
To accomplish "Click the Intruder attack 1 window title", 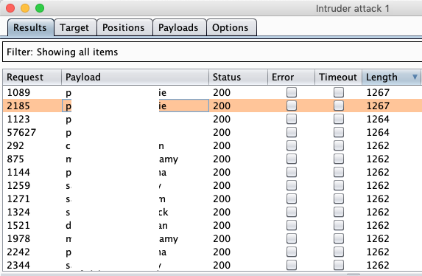I will click(352, 9).
